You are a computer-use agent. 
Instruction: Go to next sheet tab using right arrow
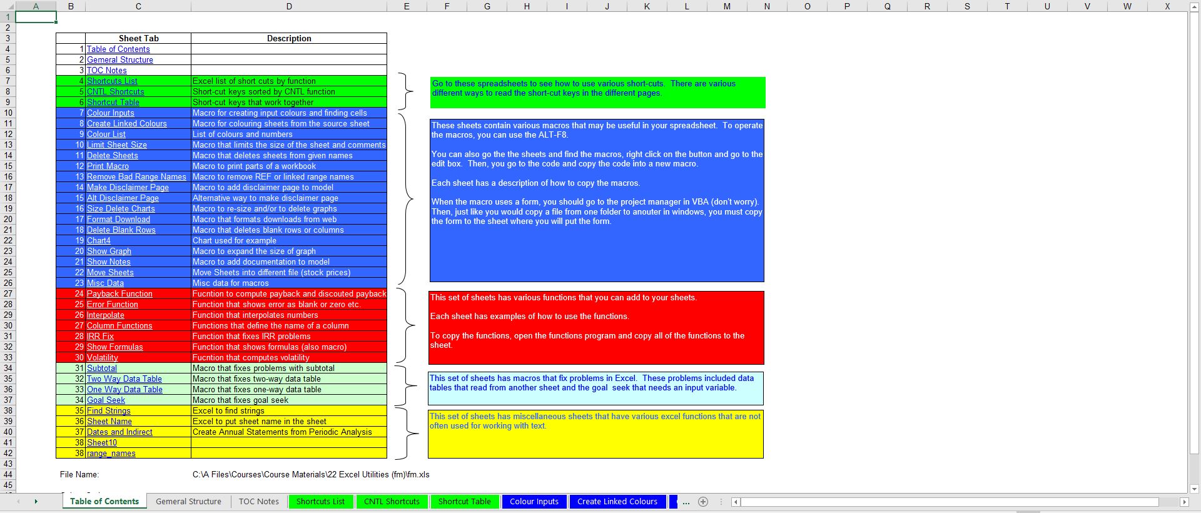pyautogui.click(x=36, y=502)
